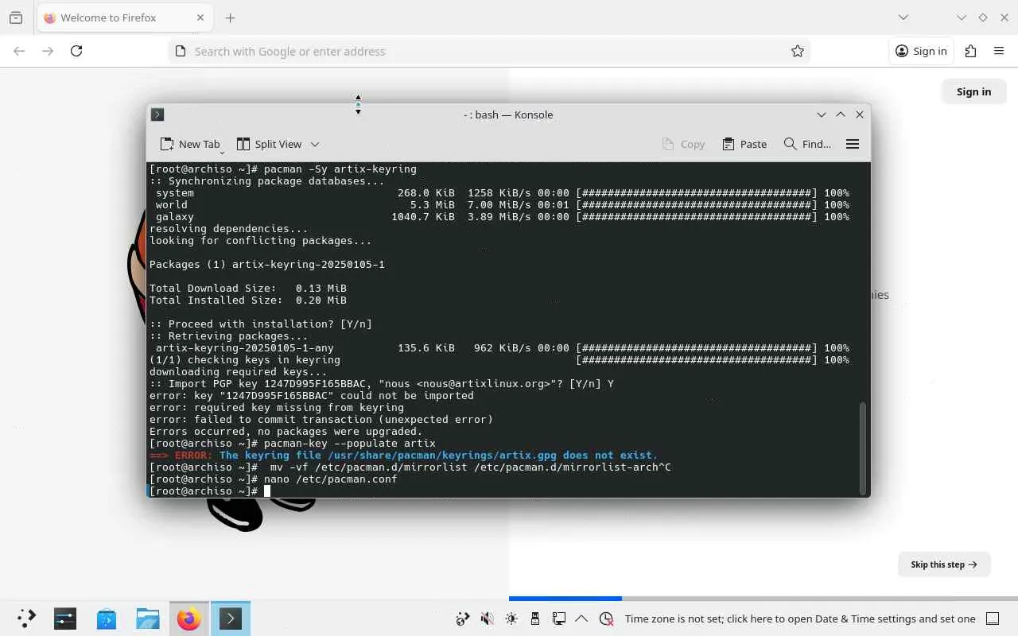Expand the hidden system tray icons
This screenshot has height=636, width=1018.
(581, 619)
